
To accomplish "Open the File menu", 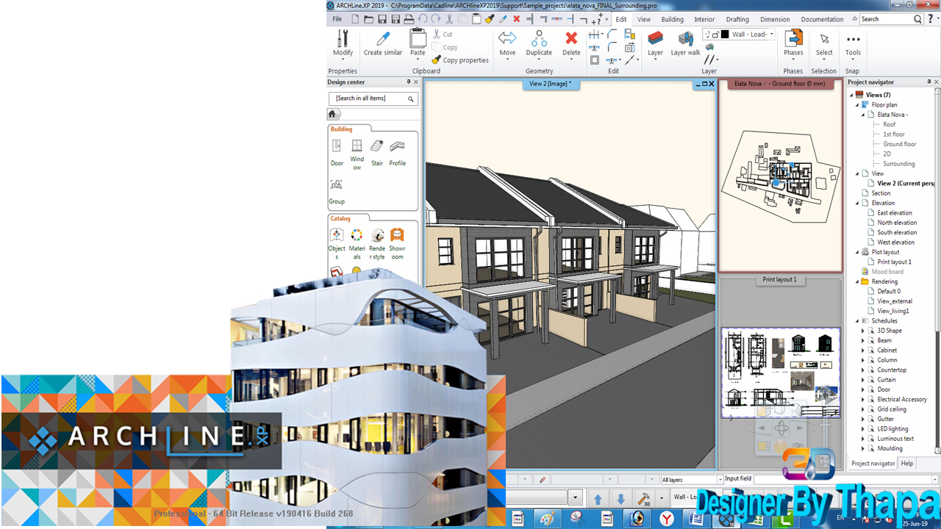I will (x=337, y=19).
